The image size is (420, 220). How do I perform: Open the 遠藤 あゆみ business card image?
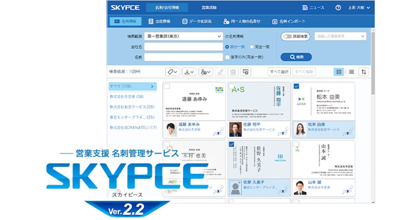click(x=194, y=101)
